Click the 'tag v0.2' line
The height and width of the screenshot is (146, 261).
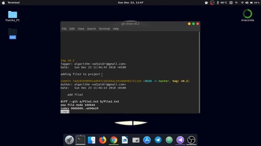[x=68, y=60]
